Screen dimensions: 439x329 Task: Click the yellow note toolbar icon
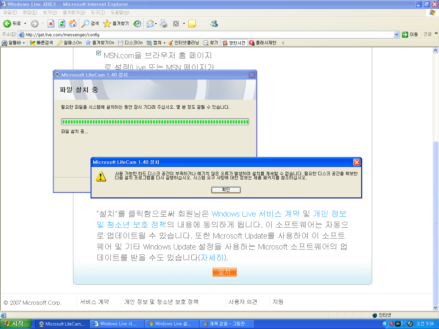click(x=192, y=23)
